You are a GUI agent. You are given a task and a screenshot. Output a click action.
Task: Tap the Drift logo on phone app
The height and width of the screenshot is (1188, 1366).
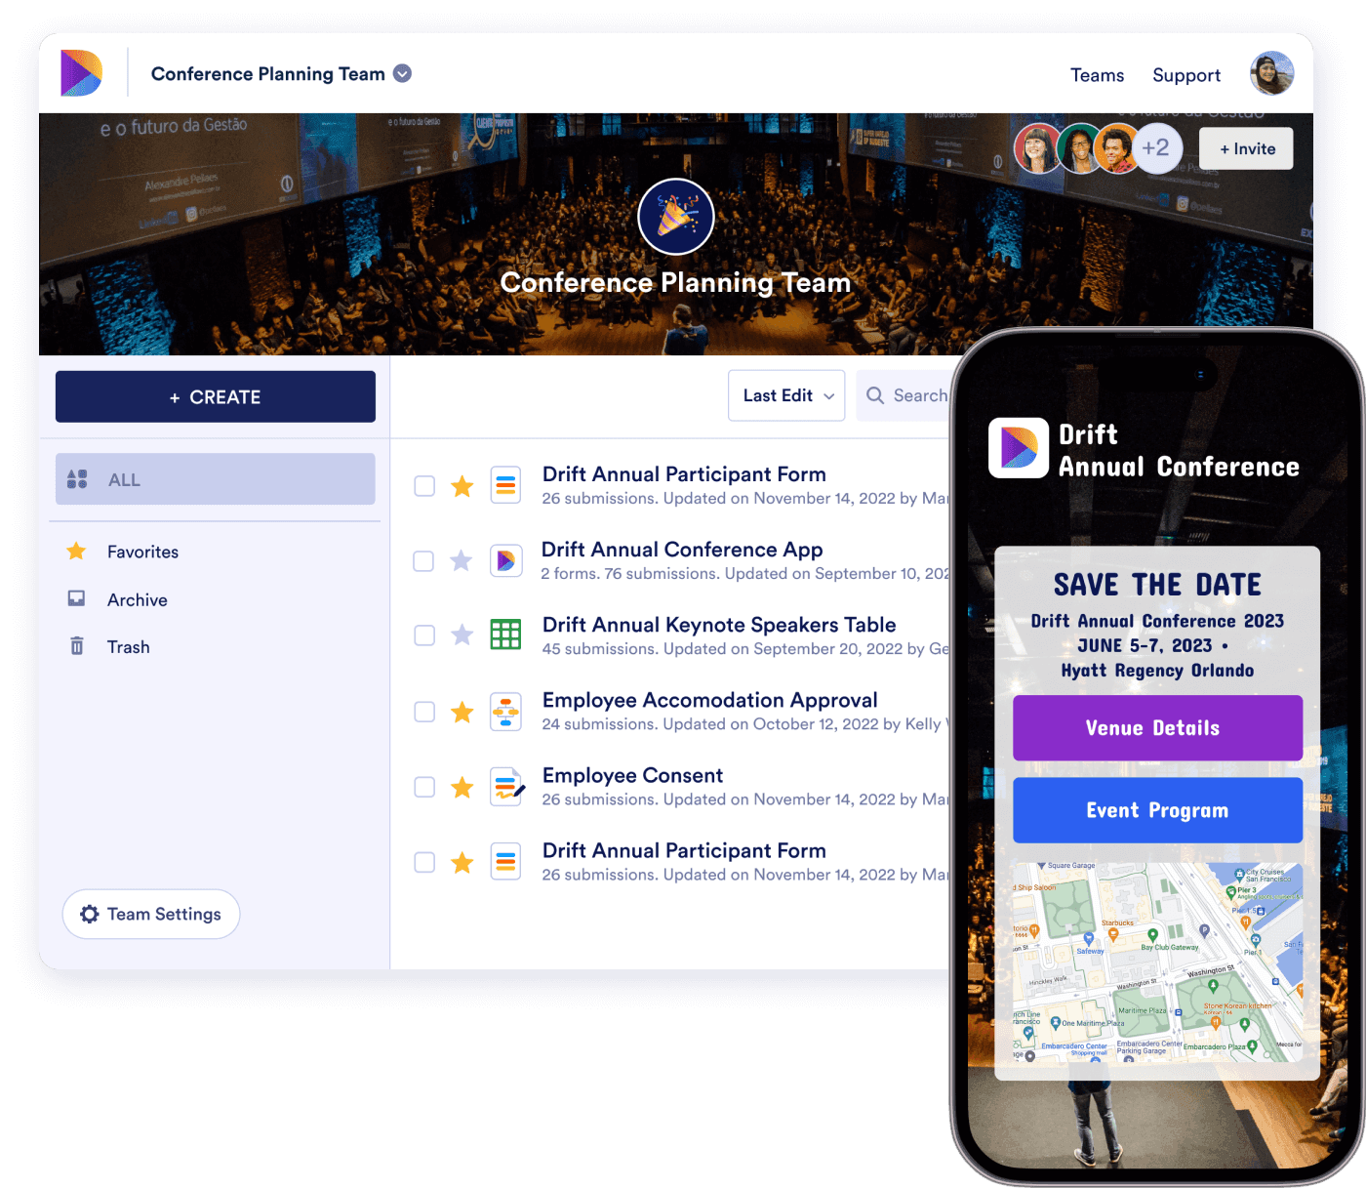1018,448
